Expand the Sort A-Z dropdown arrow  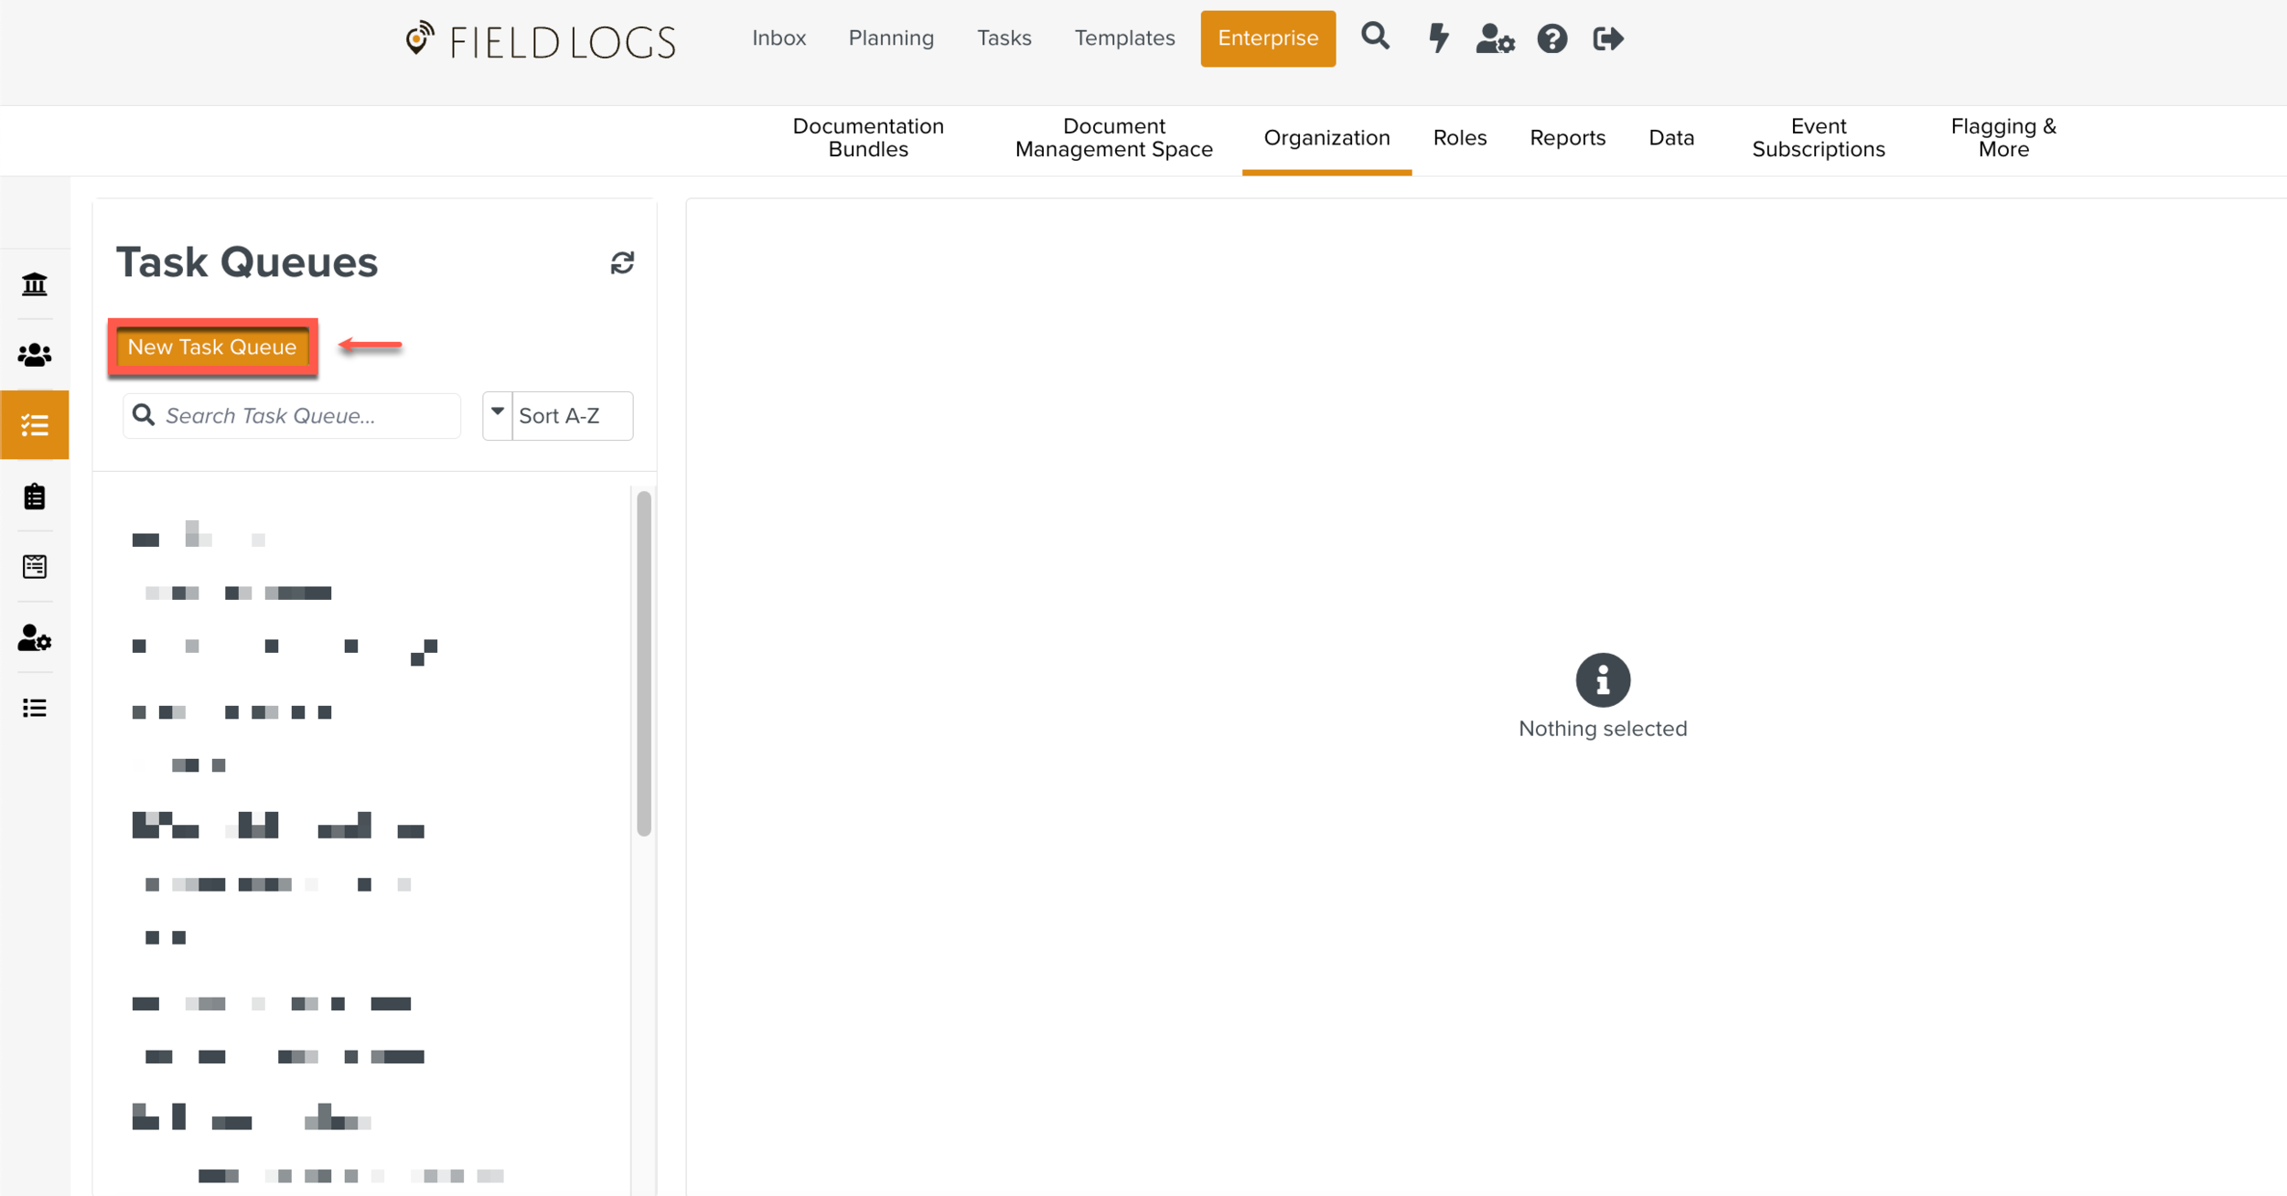click(x=498, y=415)
